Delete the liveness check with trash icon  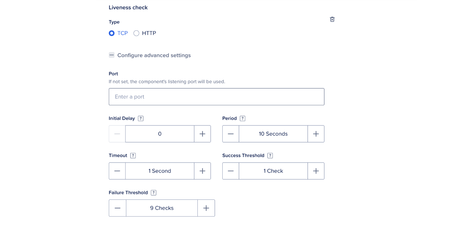pyautogui.click(x=332, y=19)
